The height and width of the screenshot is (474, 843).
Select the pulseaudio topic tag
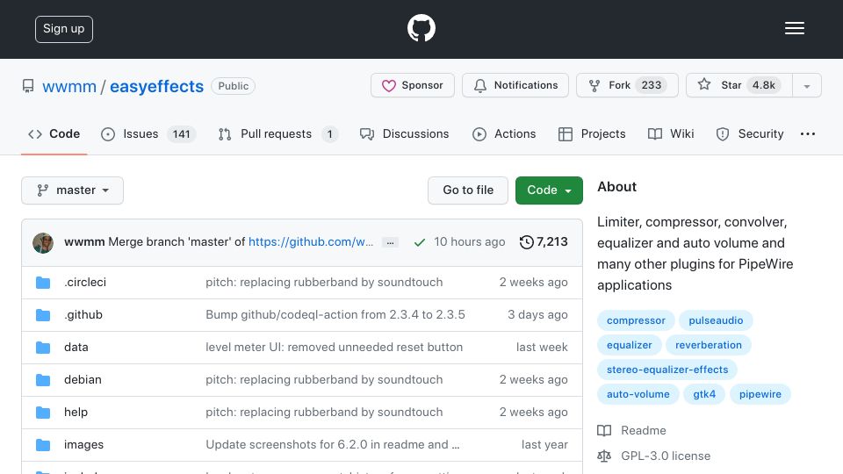716,320
